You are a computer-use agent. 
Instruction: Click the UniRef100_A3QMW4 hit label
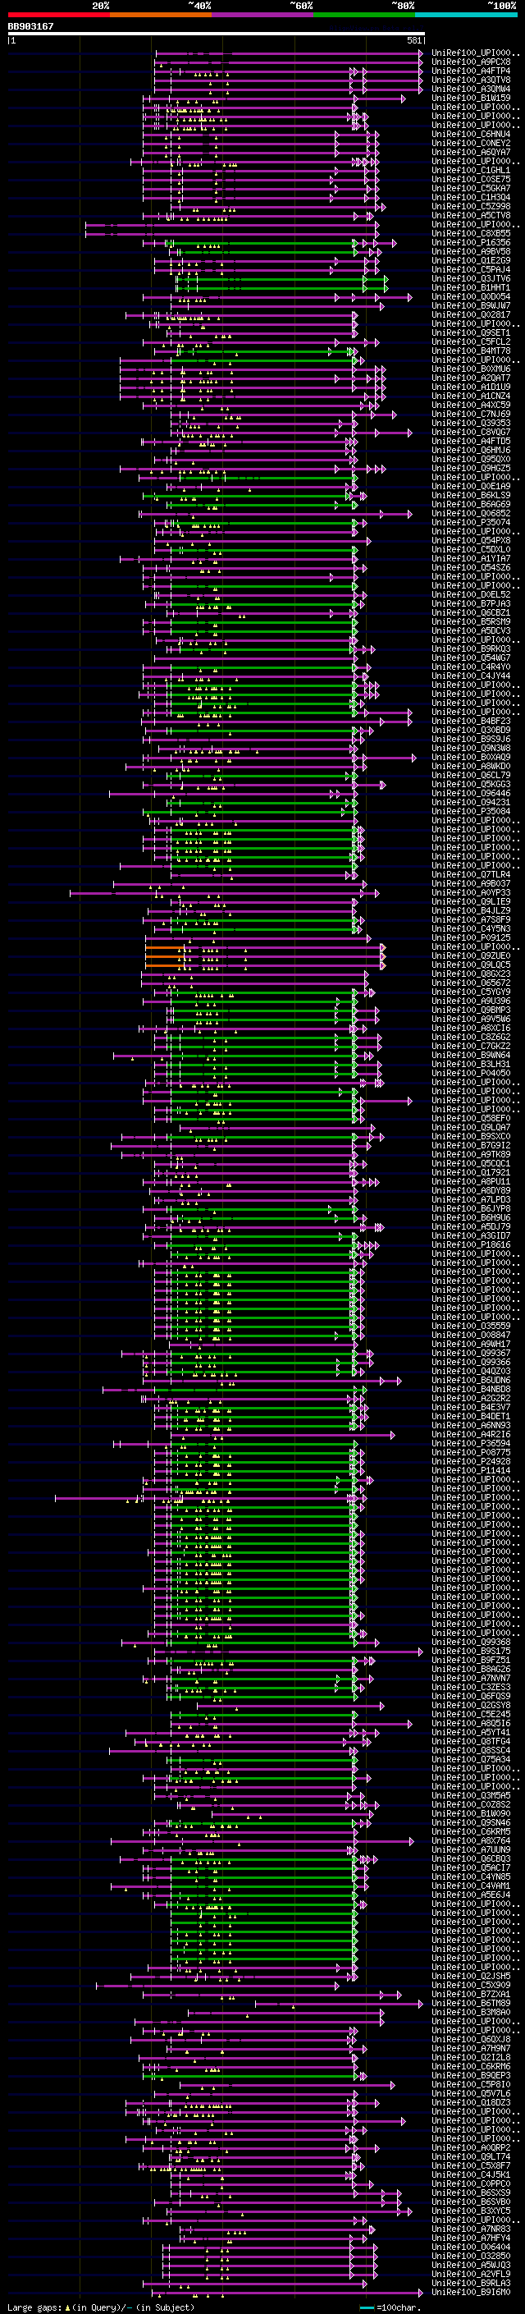[x=471, y=89]
